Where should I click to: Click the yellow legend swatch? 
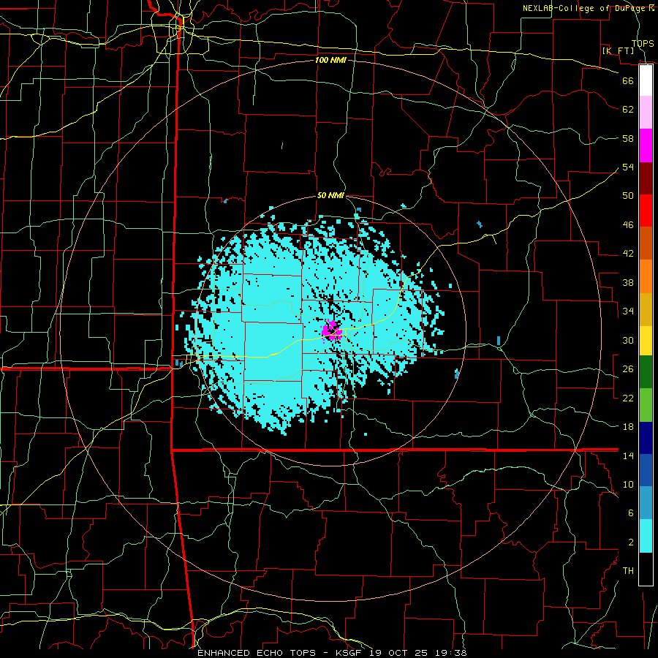(x=646, y=341)
